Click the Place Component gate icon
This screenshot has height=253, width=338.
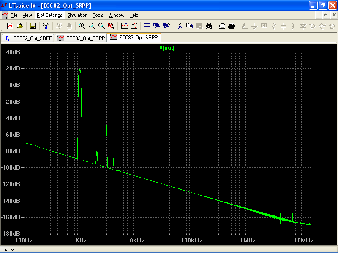click(x=313, y=26)
